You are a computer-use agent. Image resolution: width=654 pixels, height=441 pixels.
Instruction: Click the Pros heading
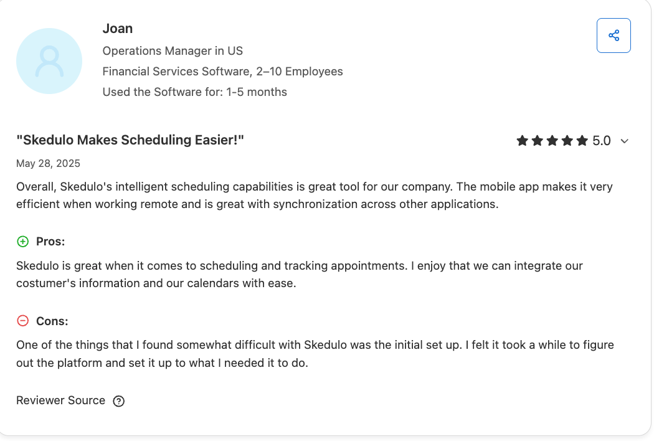point(50,241)
